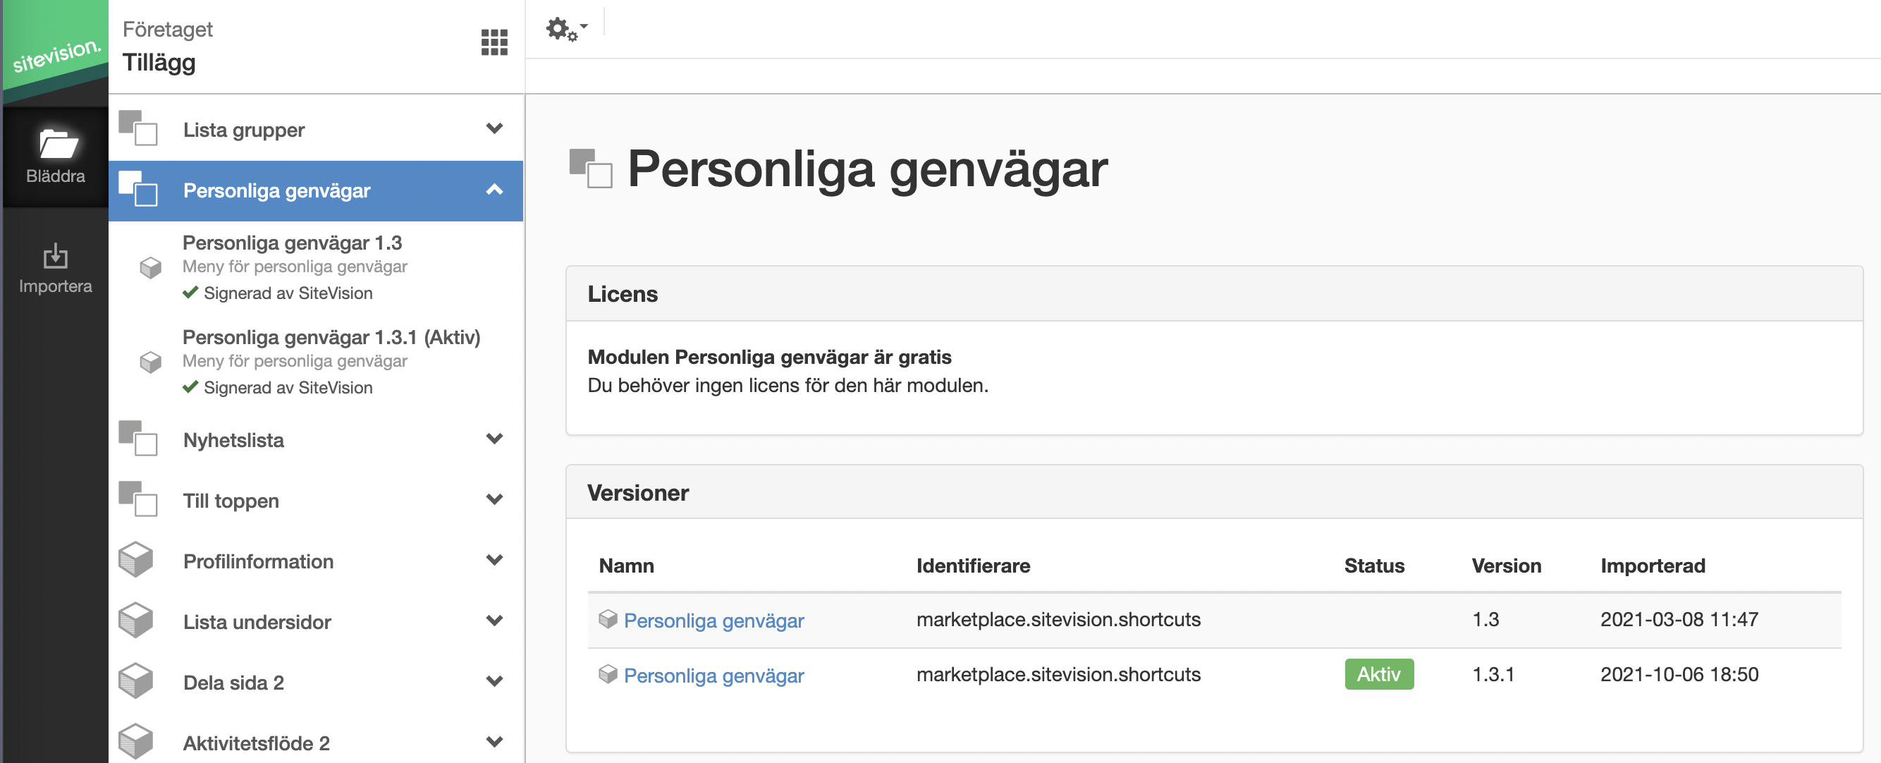Click the SiteVision logo

point(56,53)
